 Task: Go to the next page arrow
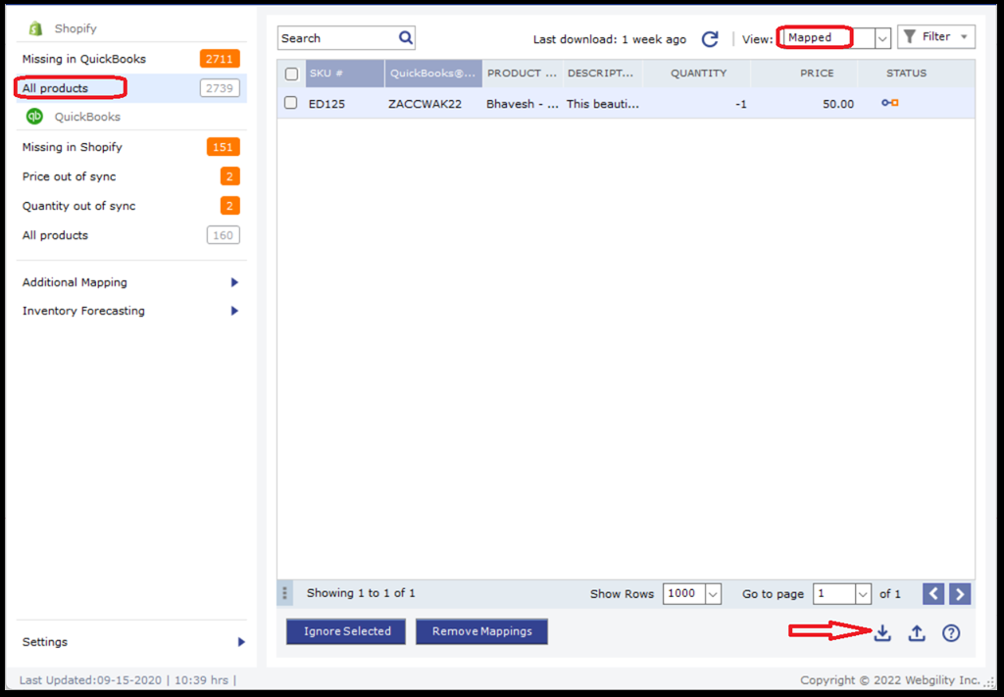point(960,594)
